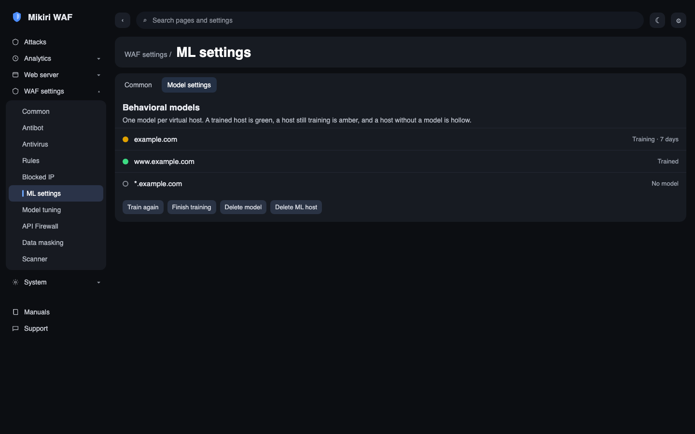Viewport: 695px width, 434px height.
Task: Click the Delete ML host button
Action: coord(296,207)
